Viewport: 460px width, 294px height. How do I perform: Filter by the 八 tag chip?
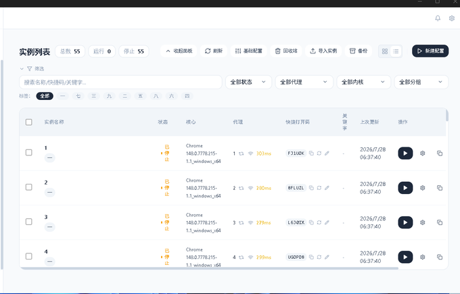(x=156, y=96)
